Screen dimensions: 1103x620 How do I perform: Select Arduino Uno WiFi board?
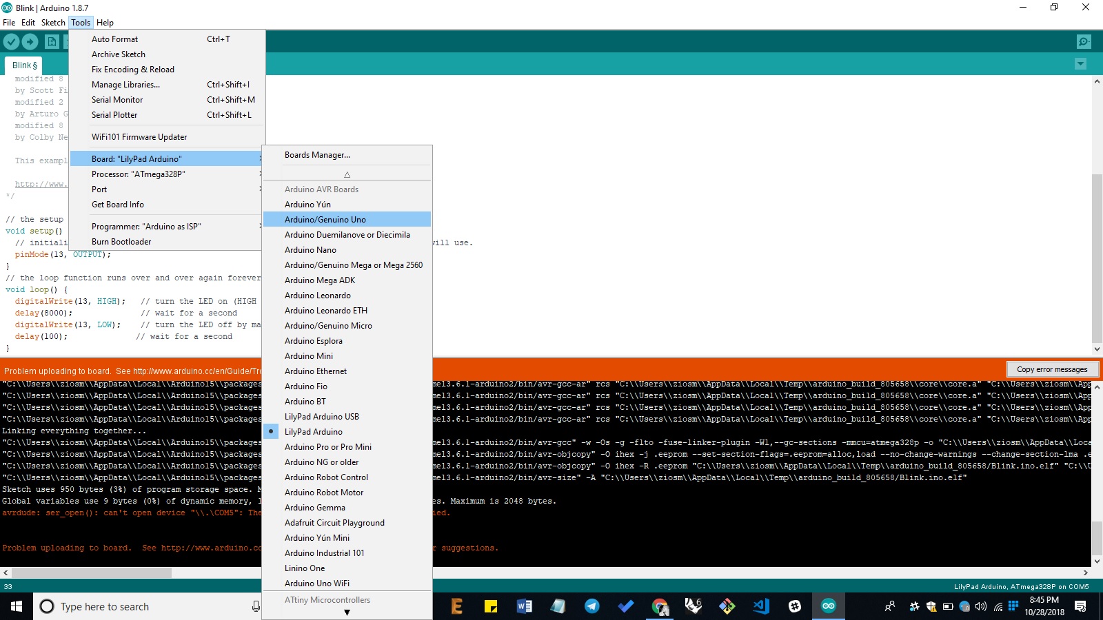click(347, 583)
